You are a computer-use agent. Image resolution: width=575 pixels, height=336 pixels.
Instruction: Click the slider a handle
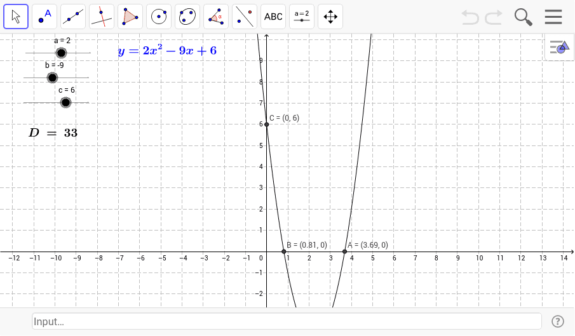61,53
